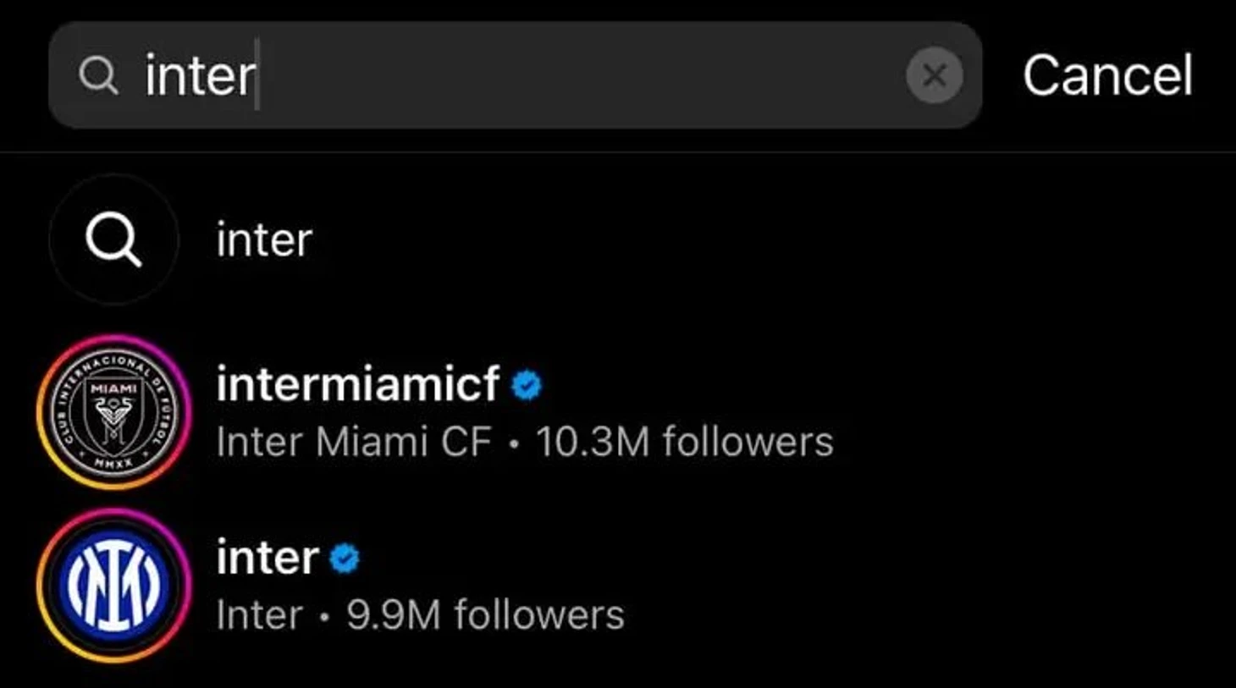The height and width of the screenshot is (688, 1236).
Task: Click the Inter display name under the inter username
Action: tap(259, 615)
